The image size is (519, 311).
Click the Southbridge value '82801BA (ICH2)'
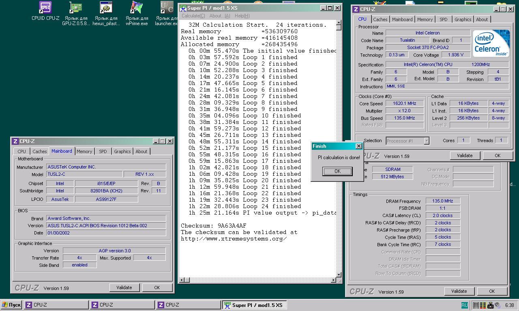pyautogui.click(x=106, y=191)
